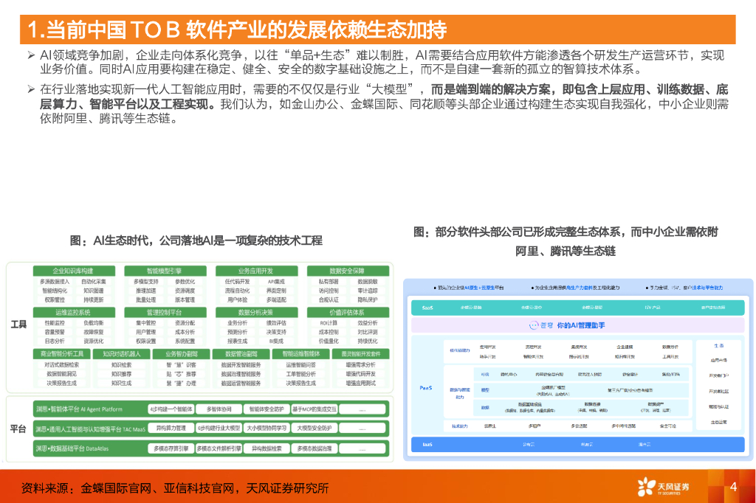Viewport: 756px width, 503px height.
Task: Click the 图灵智能开发套件 header
Action: coord(360,353)
